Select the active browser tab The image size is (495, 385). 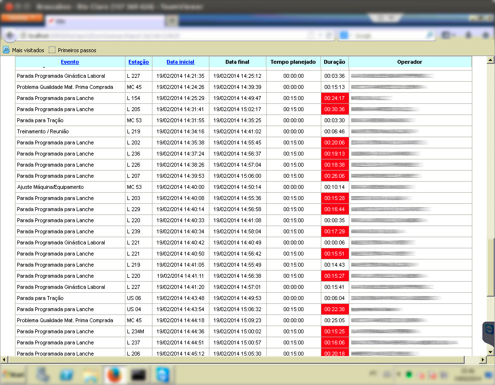coord(106,21)
